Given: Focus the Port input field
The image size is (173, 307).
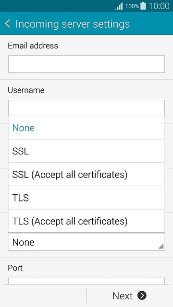Looking at the screenshot, I should pos(86,281).
